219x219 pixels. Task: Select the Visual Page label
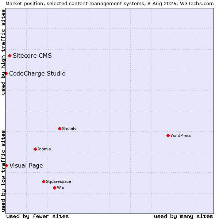[x=26, y=165]
